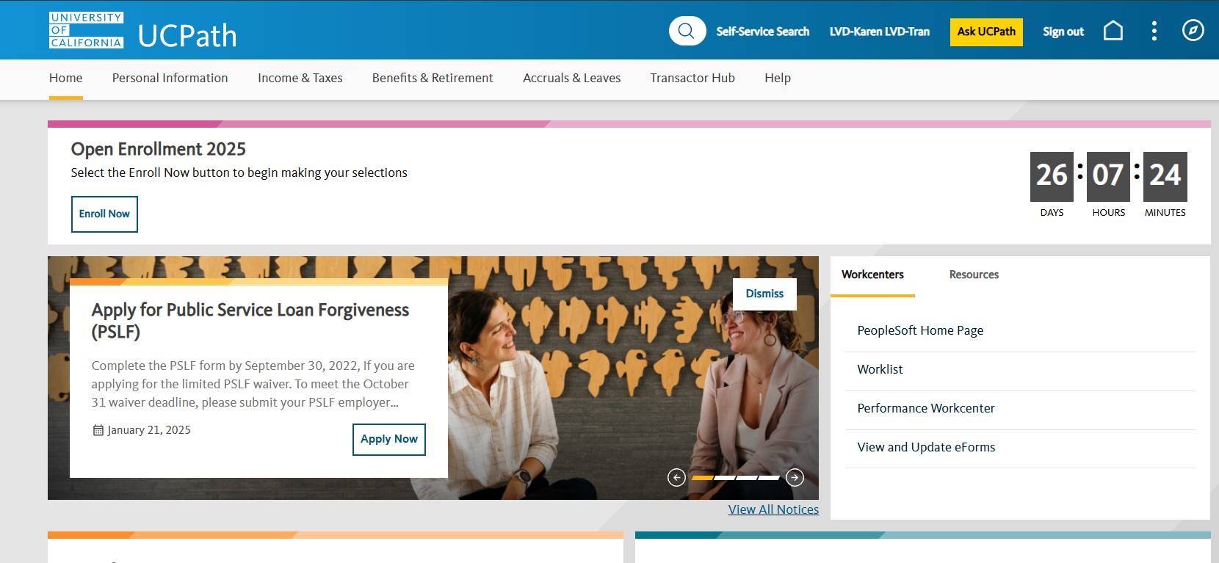Open Benefits & Retirement menu

point(433,78)
